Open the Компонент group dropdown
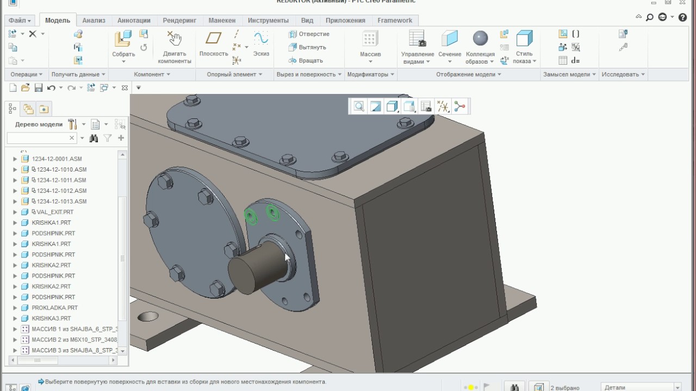Viewport: 696px width, 391px height. click(x=152, y=74)
